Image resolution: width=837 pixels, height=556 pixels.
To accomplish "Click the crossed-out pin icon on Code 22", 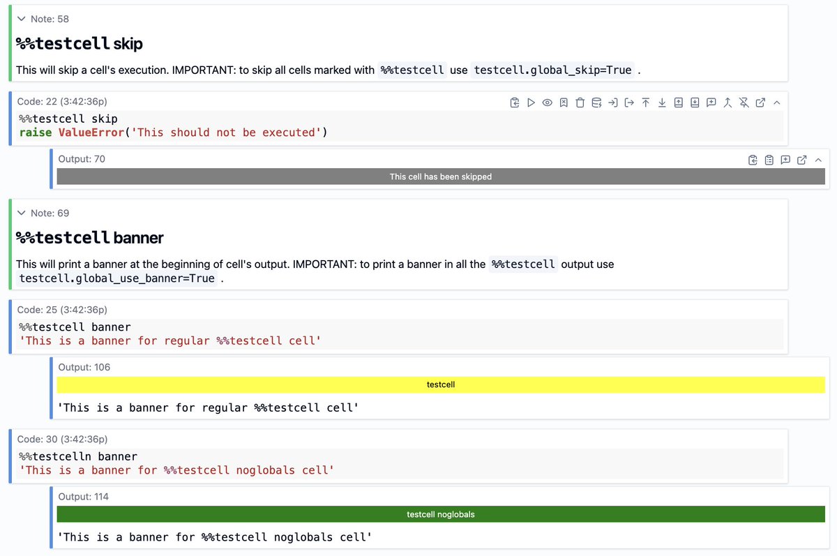I will [744, 103].
